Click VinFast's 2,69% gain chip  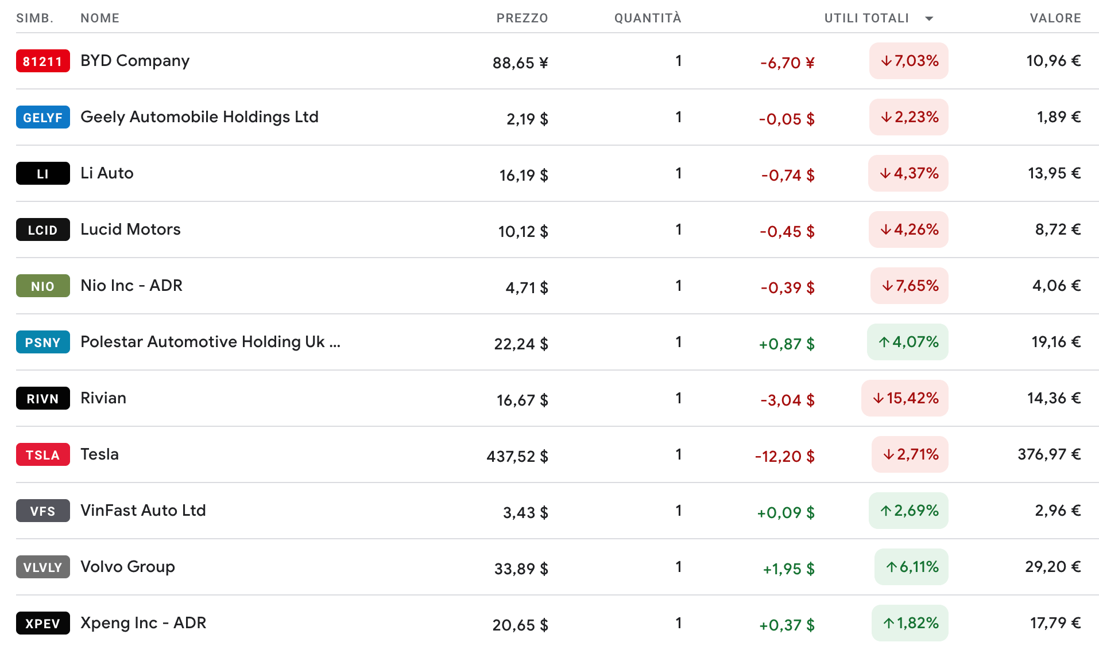[909, 511]
